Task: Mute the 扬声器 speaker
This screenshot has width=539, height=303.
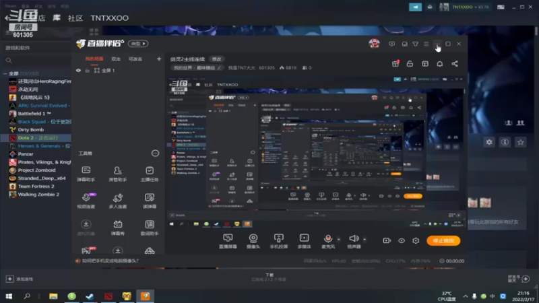Action: point(354,241)
